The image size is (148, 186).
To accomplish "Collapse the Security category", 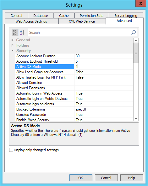I will pyautogui.click(x=13, y=51).
